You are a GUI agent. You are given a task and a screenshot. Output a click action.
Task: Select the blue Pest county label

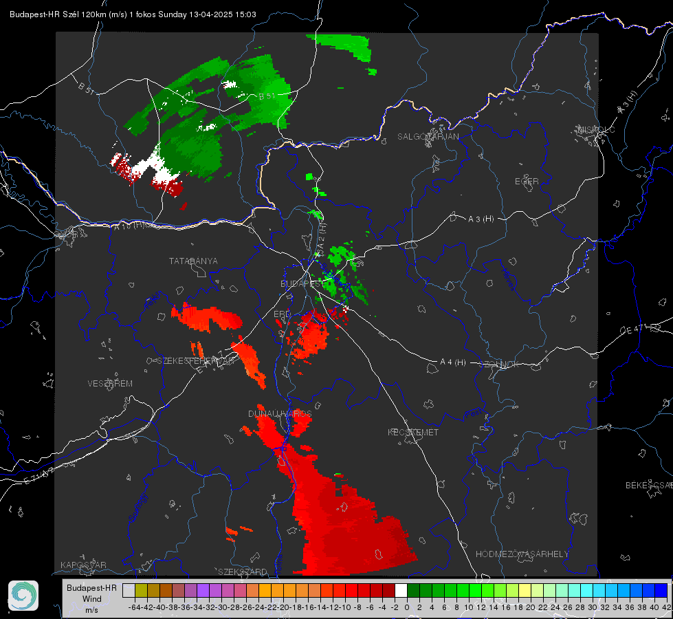tap(474, 414)
